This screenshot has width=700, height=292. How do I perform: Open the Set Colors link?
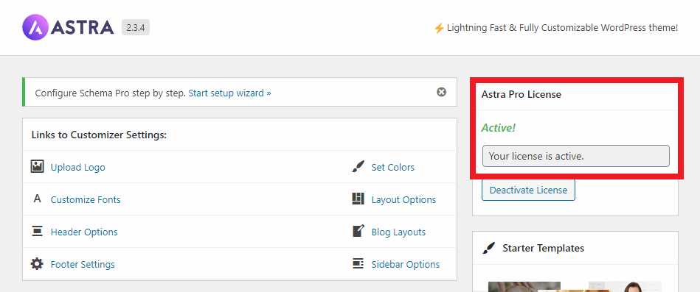point(393,168)
